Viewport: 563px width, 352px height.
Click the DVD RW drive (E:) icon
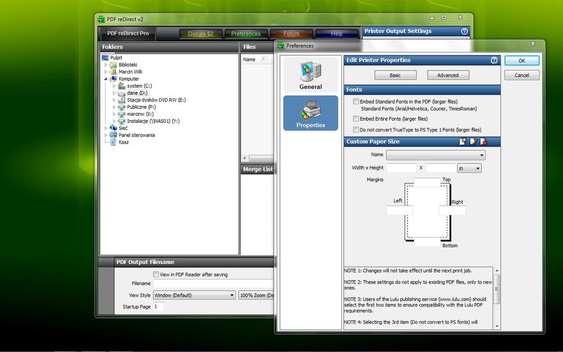122,100
